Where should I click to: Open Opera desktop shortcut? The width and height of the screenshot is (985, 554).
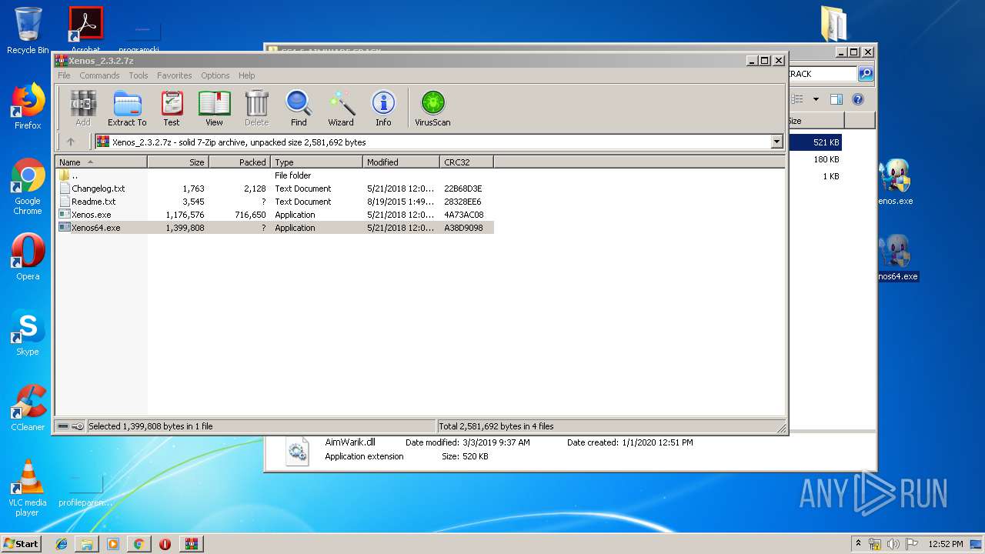click(x=28, y=257)
